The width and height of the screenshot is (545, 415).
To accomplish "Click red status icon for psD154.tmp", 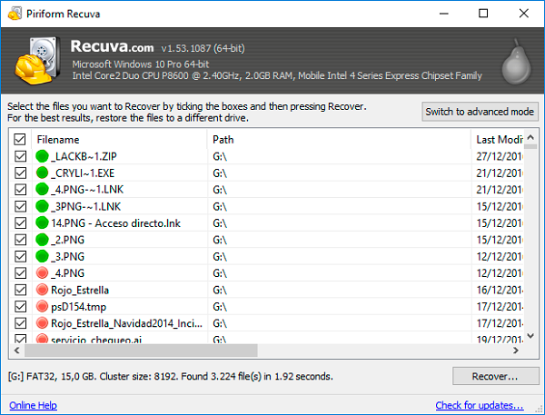I will tap(42, 306).
